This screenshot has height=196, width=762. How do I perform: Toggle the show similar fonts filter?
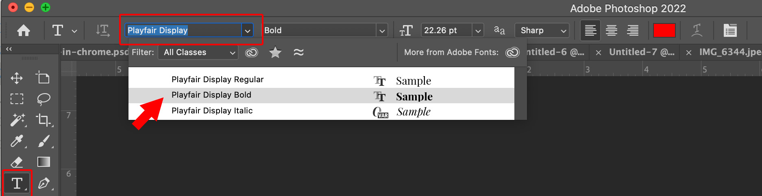pyautogui.click(x=298, y=52)
